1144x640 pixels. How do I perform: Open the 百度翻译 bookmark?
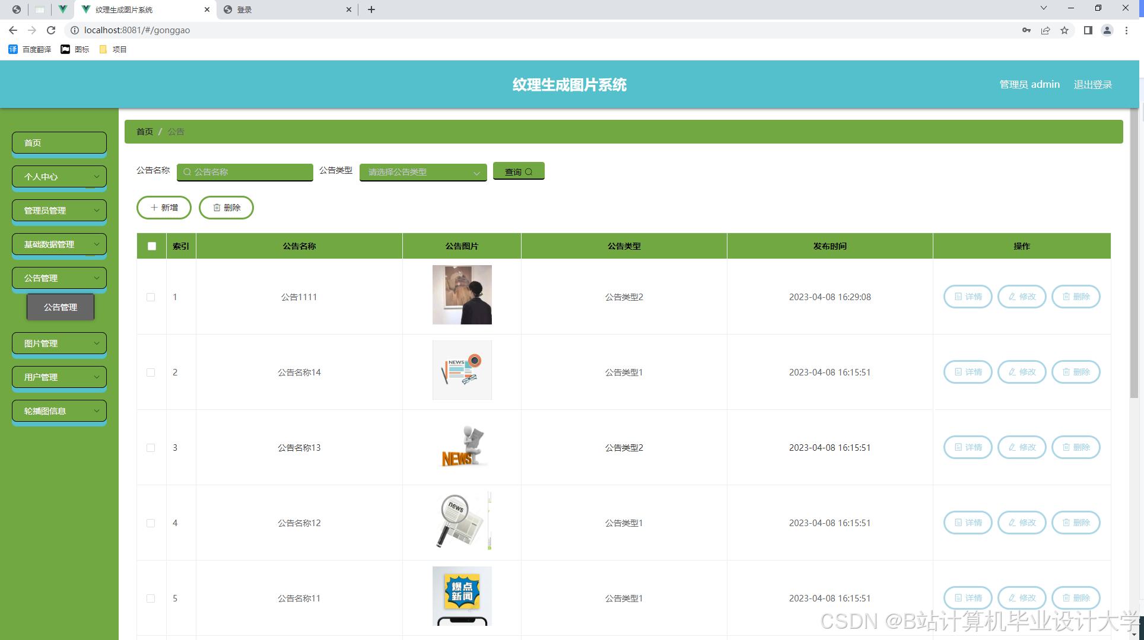(30, 49)
